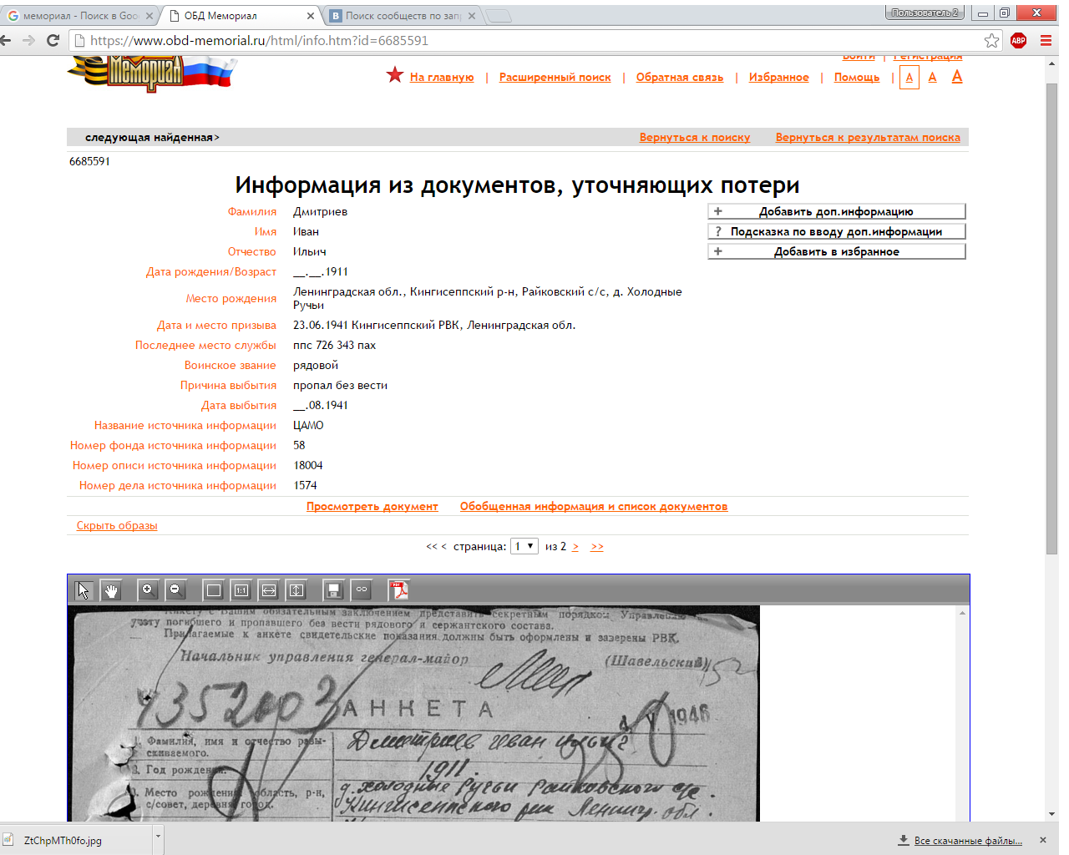Select the record ID 6685591
Screen dimensions: 1069x855
(x=89, y=162)
